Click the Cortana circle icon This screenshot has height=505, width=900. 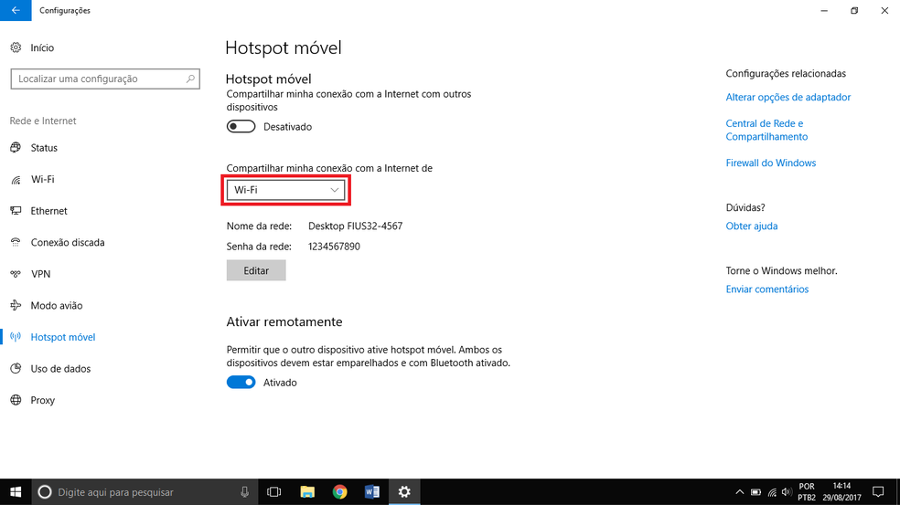(x=45, y=492)
